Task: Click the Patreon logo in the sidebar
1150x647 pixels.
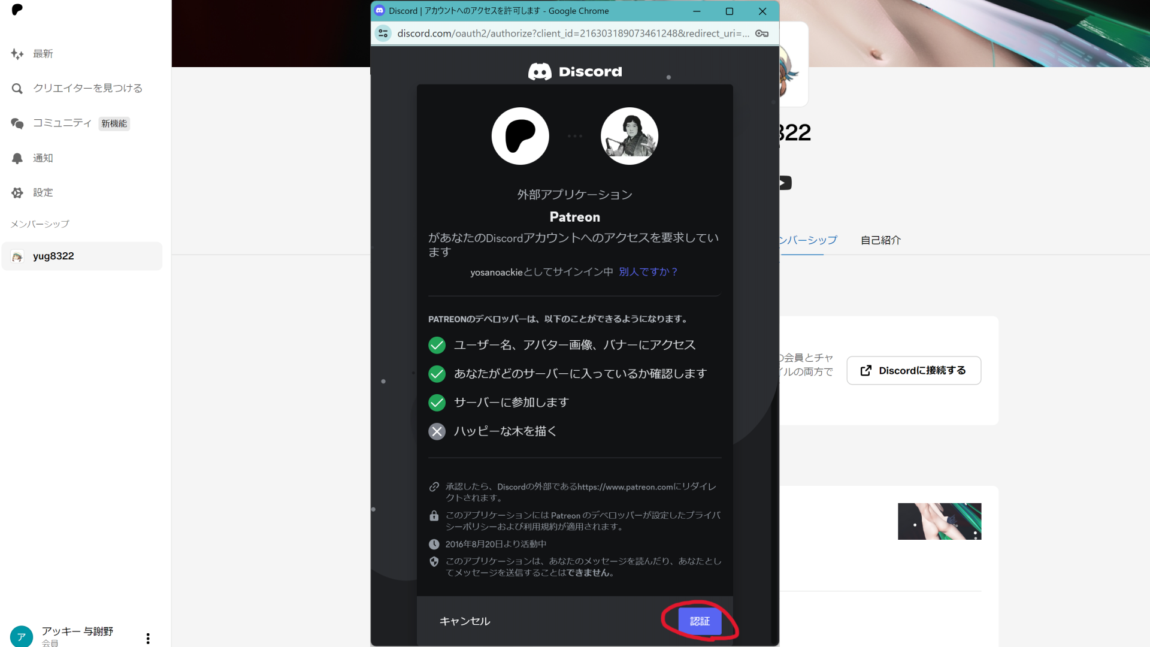Action: 17,10
